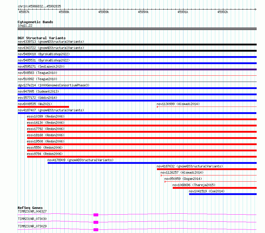
Task: Click the nsv6595271 (Sedlazeck2020) label
Action: (x=41, y=66)
